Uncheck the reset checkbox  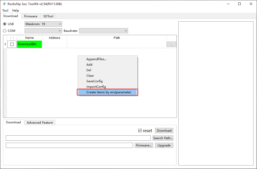[x=140, y=131]
